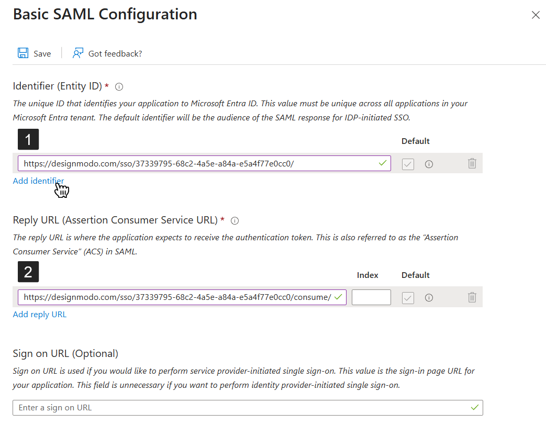Click the Save disk icon
Viewport: 546px width, 436px height.
pyautogui.click(x=23, y=53)
